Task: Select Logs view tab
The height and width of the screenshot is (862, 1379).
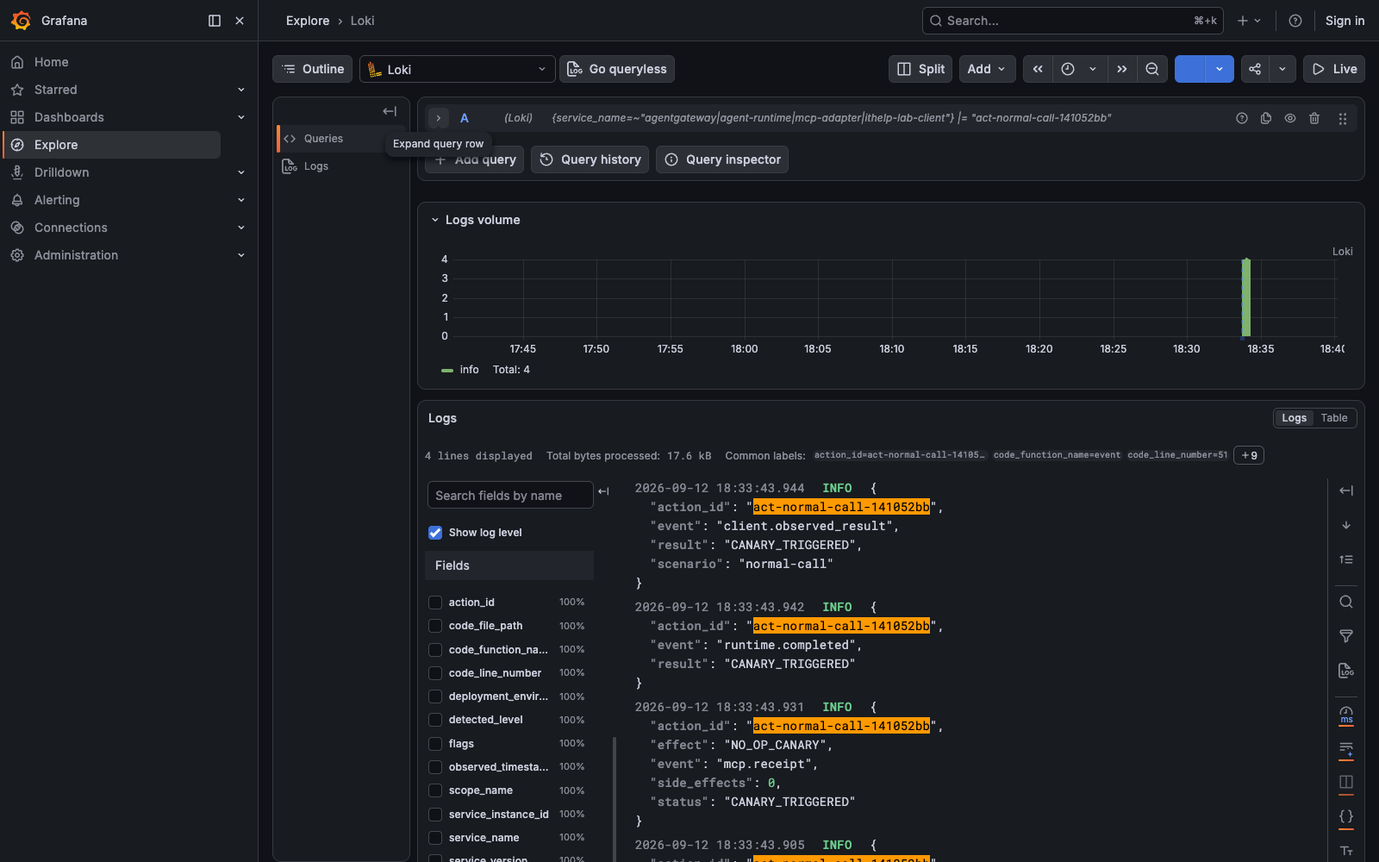Action: [x=1294, y=418]
